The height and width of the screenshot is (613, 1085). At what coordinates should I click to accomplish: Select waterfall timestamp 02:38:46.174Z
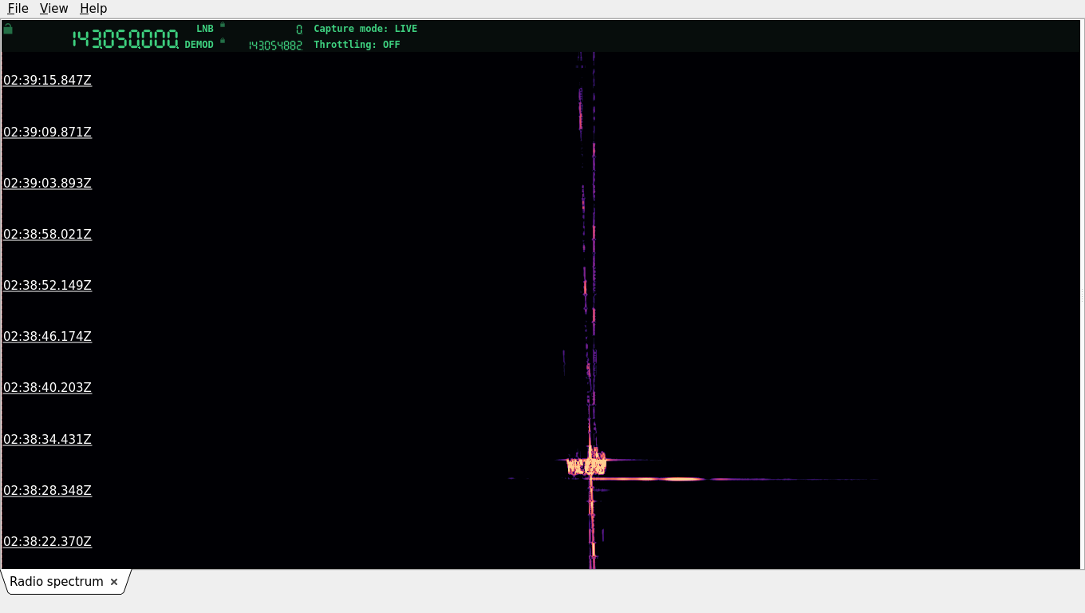[47, 336]
